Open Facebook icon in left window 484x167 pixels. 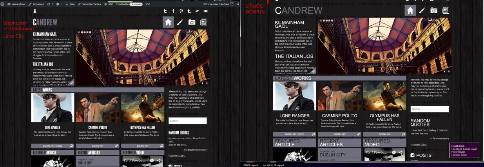[x=173, y=11]
